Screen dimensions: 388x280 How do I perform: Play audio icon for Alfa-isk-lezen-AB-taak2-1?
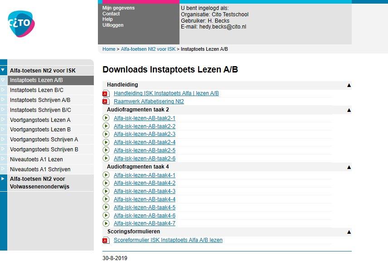tap(106, 118)
